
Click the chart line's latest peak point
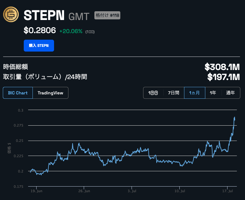pyautogui.click(x=234, y=117)
